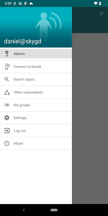Tap the Other respondents people icon
Viewport: 108px width, 216px height.
click(x=7, y=92)
